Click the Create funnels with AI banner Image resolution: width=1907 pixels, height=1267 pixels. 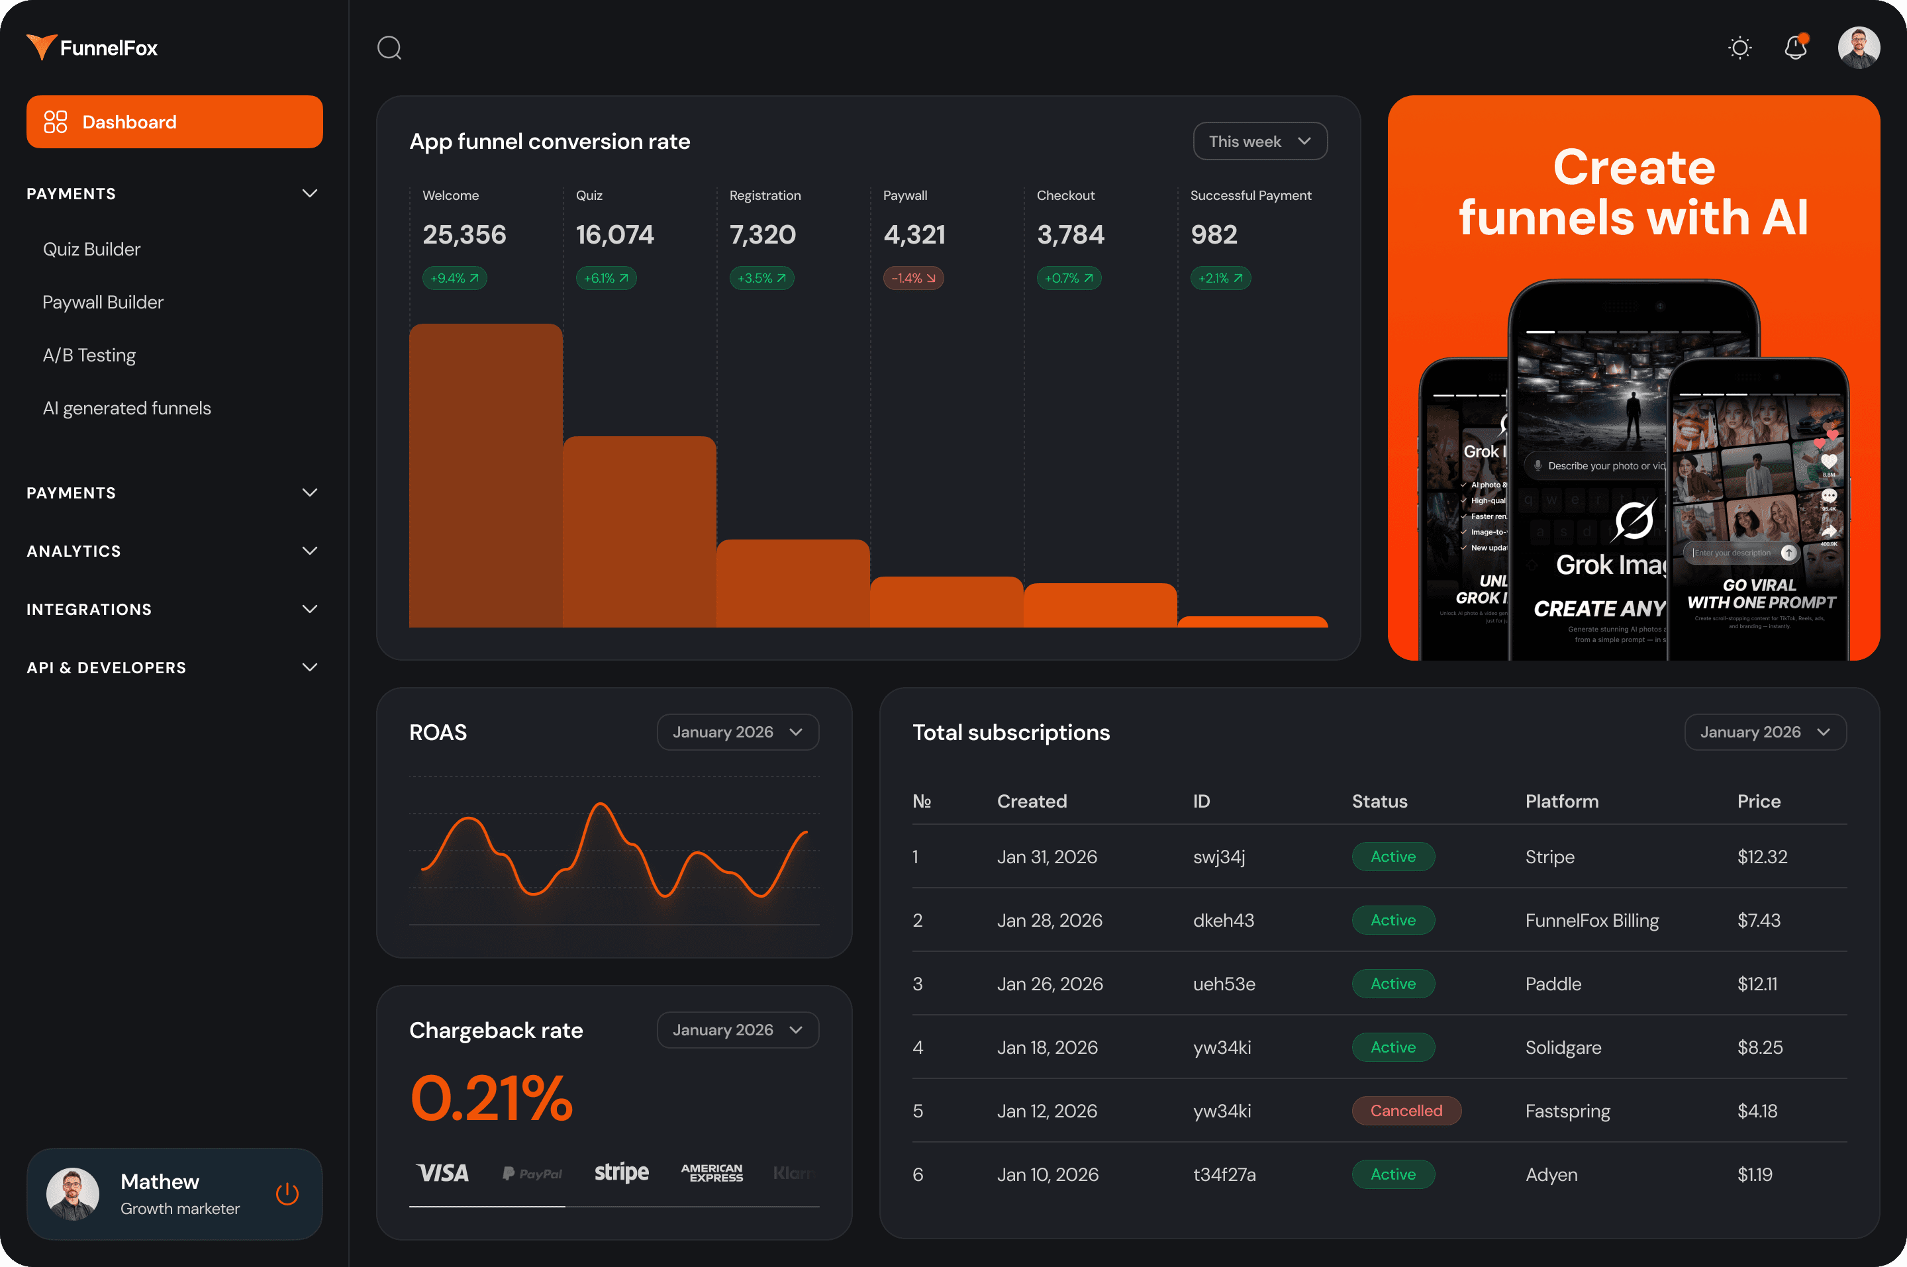(x=1633, y=378)
